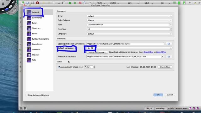Enable Show Advanced Options checkbox
201x113 pixels.
26,95
